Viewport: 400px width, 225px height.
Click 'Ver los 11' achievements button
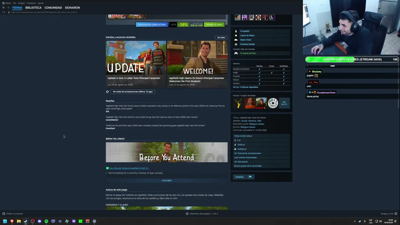click(x=284, y=103)
